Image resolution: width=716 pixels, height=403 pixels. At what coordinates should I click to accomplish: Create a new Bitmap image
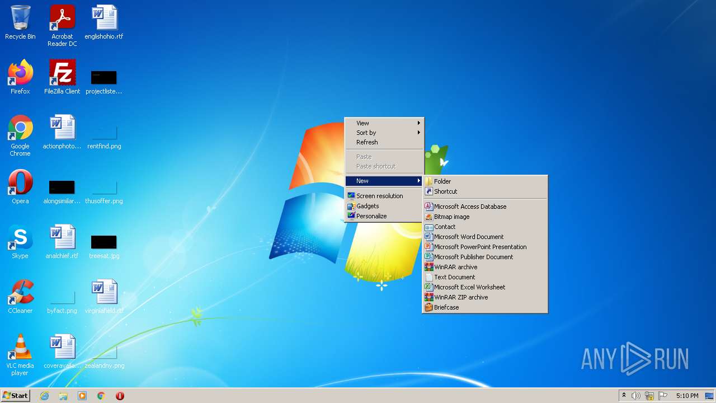coord(485,217)
